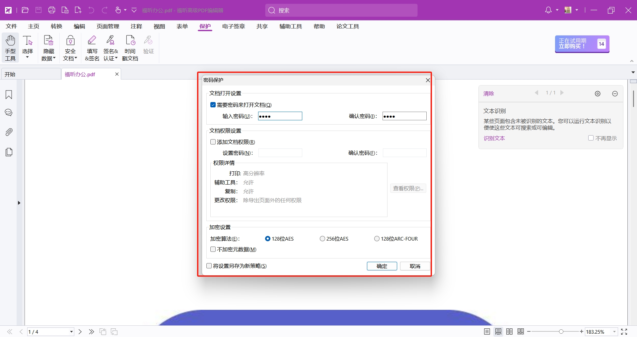Image resolution: width=637 pixels, height=337 pixels.
Task: Click the Timestamp Document (时间戳文档) icon
Action: pos(130,47)
